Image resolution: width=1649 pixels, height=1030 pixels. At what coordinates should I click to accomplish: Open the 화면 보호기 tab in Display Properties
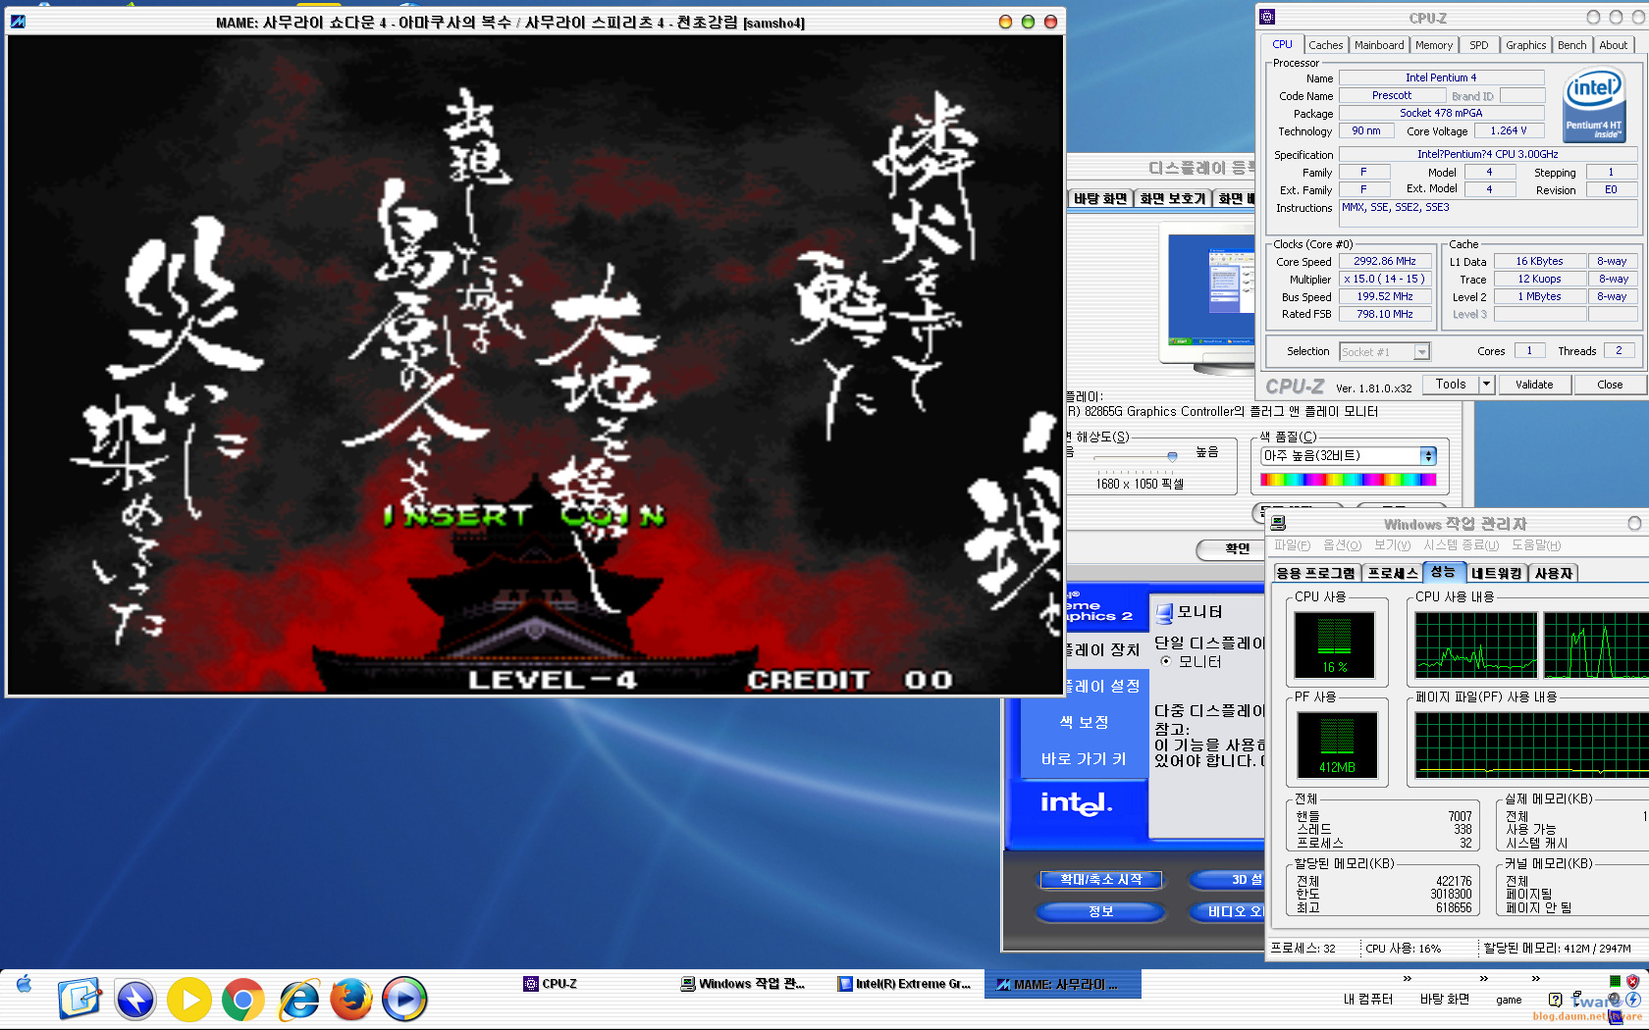pos(1172,199)
